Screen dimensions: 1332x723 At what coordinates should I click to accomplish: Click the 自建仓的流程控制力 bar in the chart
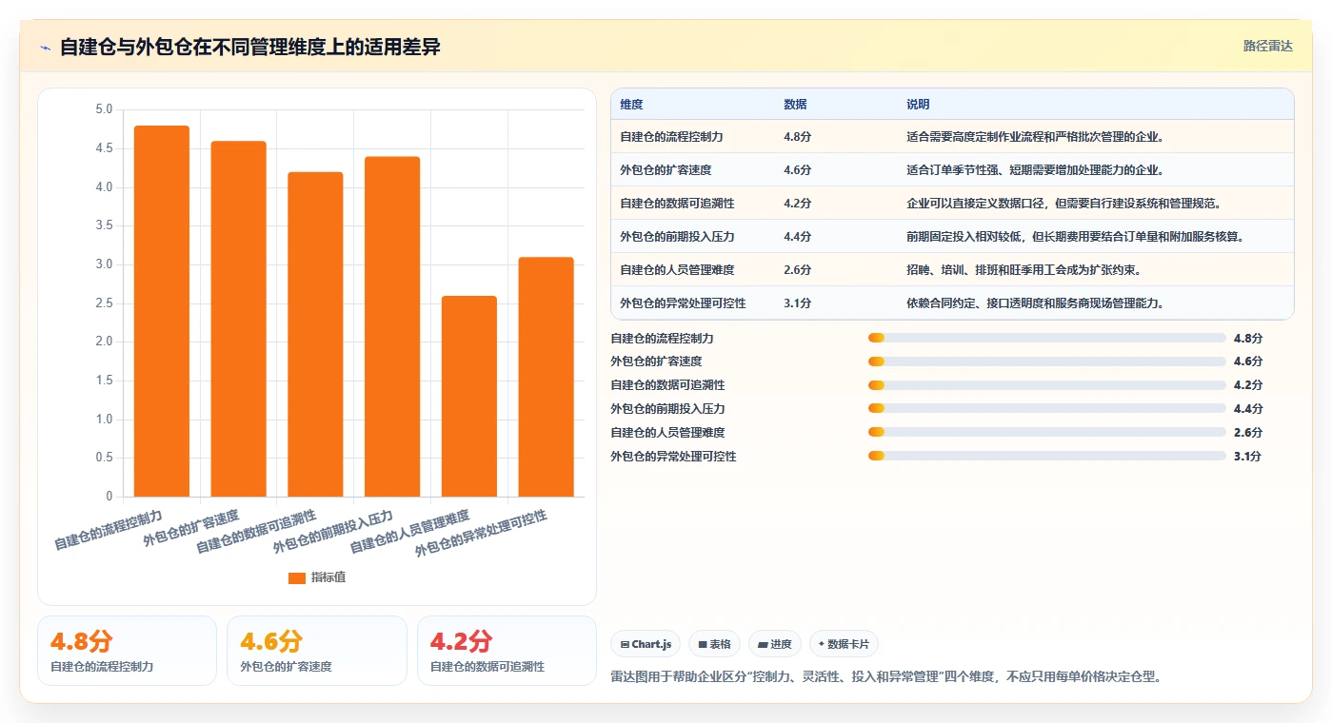tap(162, 311)
